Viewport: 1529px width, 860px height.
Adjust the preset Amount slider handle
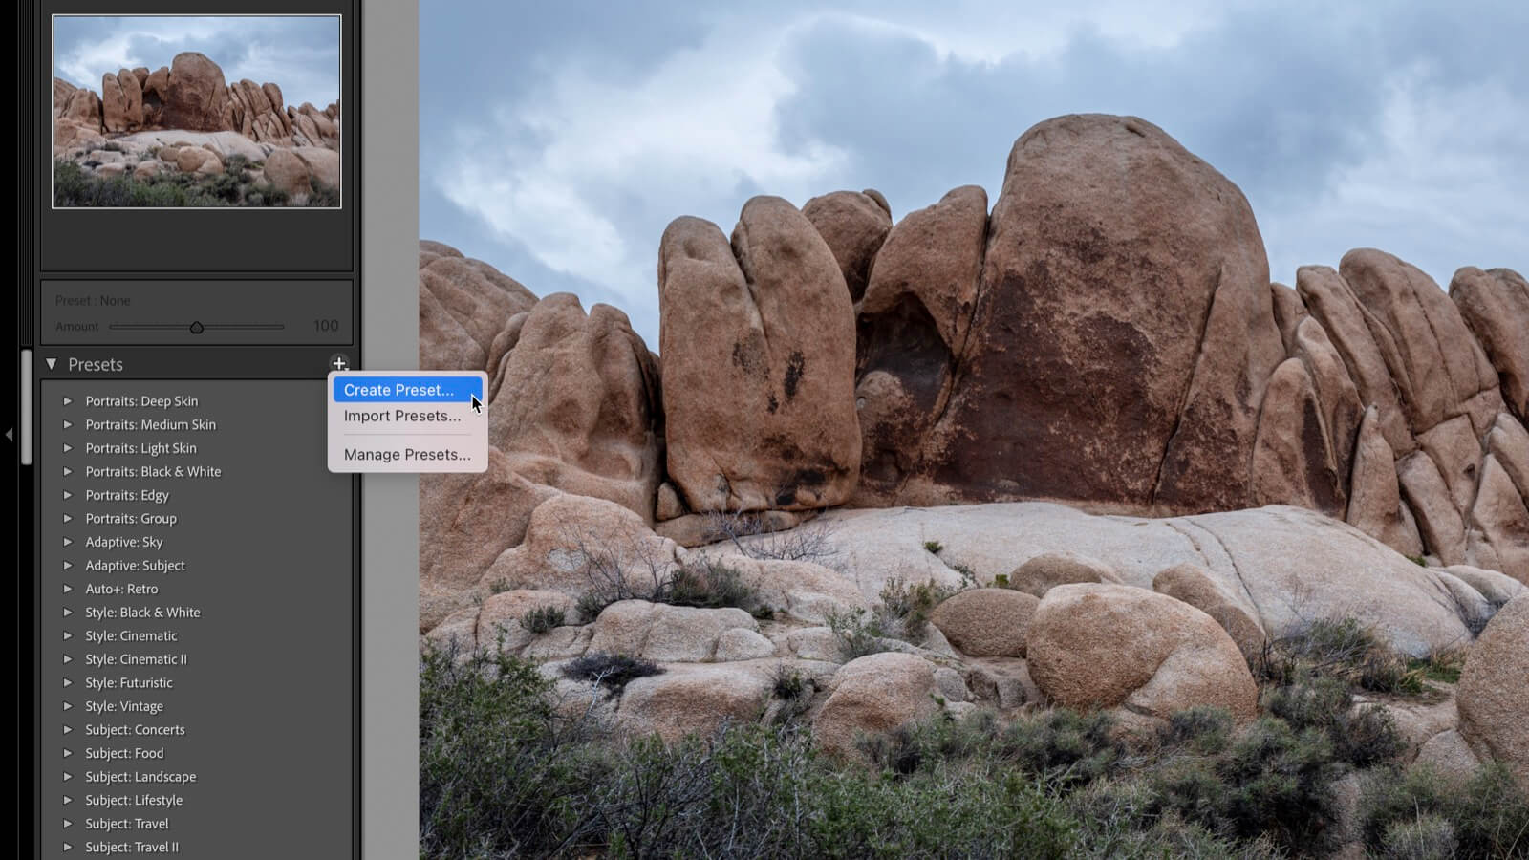(196, 328)
